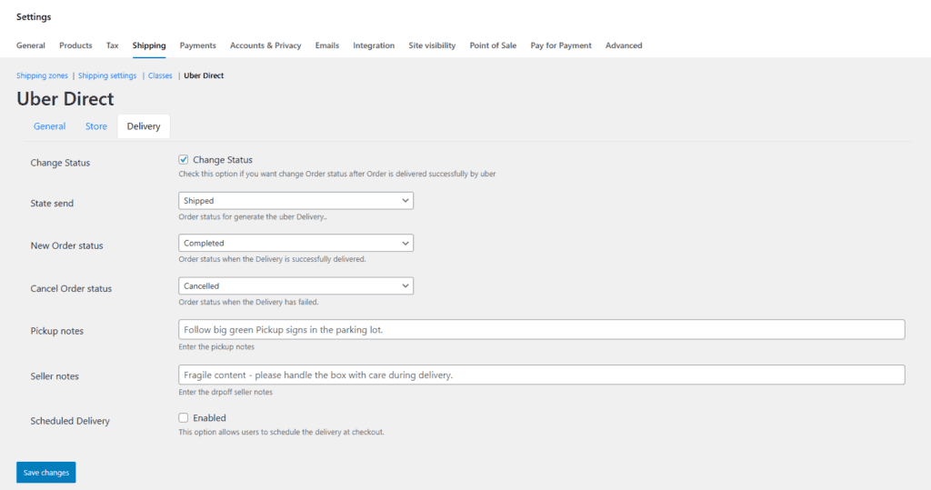Open Uber Direct Store sub-tab
The width and height of the screenshot is (931, 490).
click(x=96, y=126)
